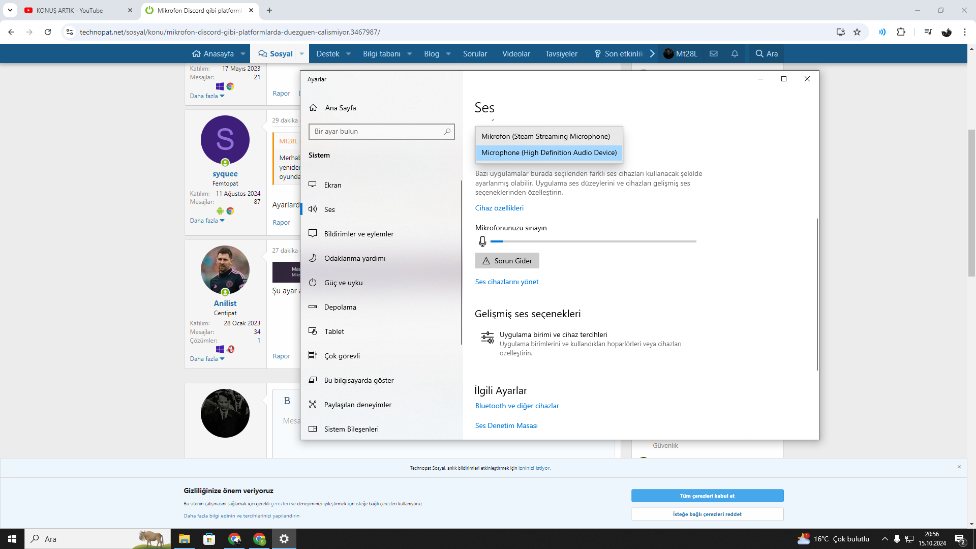Image resolution: width=976 pixels, height=549 pixels.
Task: Open the Chrome extensions puzzle icon
Action: tap(901, 32)
